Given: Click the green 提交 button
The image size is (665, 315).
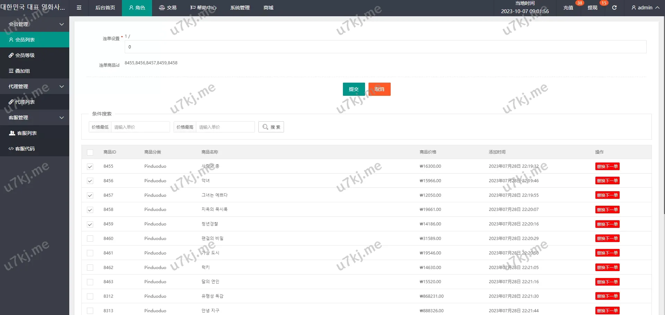Looking at the screenshot, I should coord(354,89).
